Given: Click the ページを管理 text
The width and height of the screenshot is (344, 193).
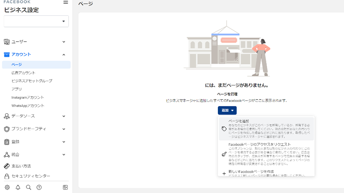Looking at the screenshot, I should click(x=227, y=94).
